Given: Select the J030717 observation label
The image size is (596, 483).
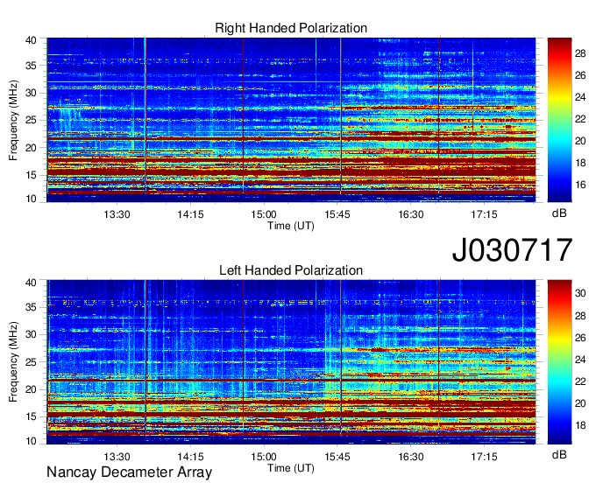Looking at the screenshot, I should coord(512,249).
